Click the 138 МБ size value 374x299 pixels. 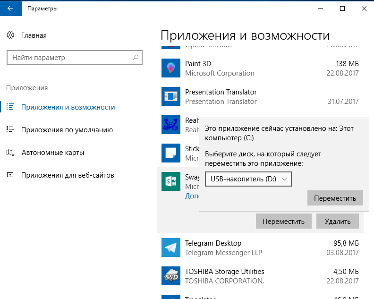347,64
